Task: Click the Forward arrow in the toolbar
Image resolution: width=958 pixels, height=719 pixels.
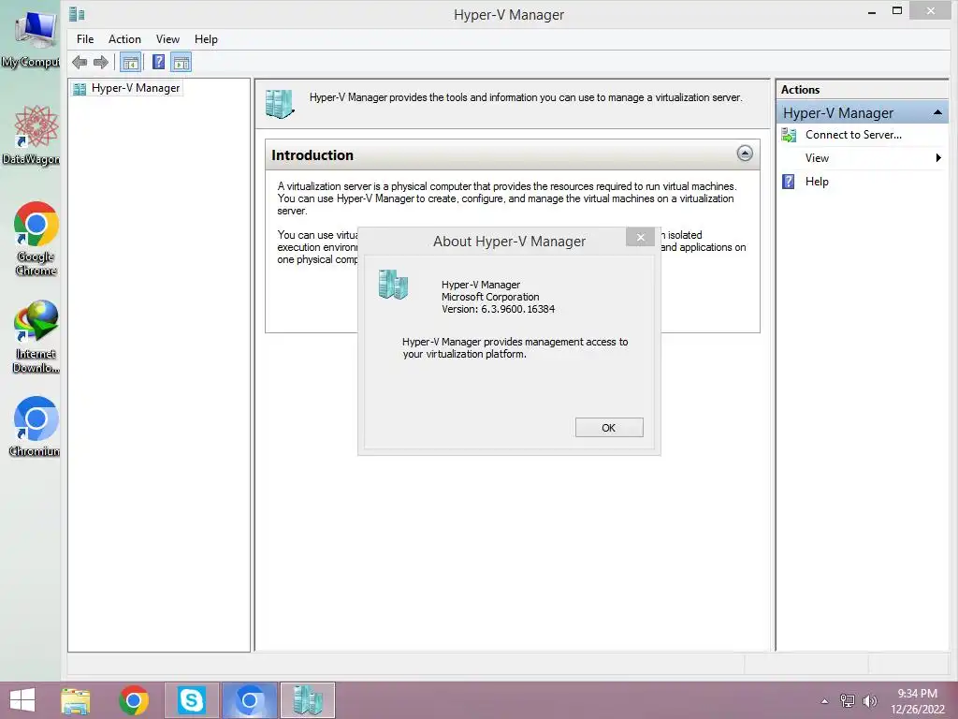Action: coord(101,62)
